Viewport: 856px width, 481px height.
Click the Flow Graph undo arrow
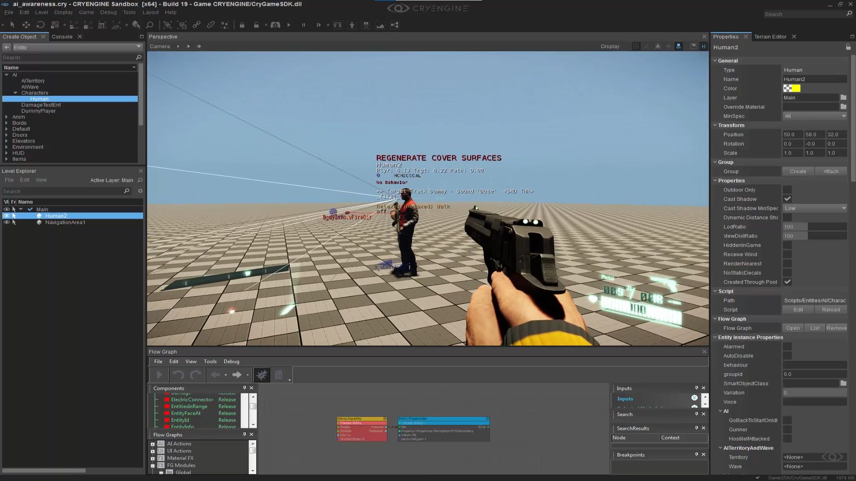(178, 375)
